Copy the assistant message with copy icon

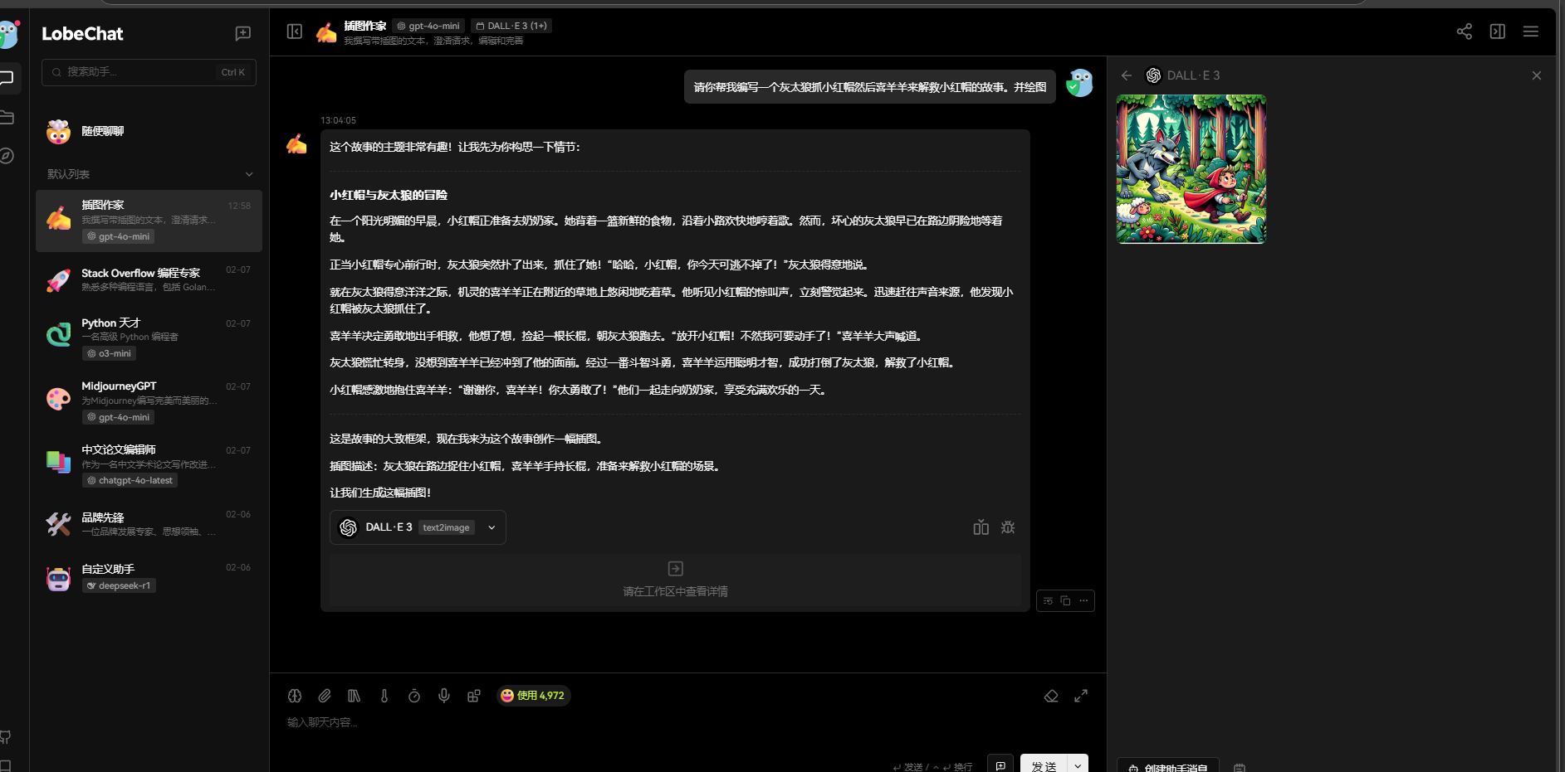pos(1065,600)
